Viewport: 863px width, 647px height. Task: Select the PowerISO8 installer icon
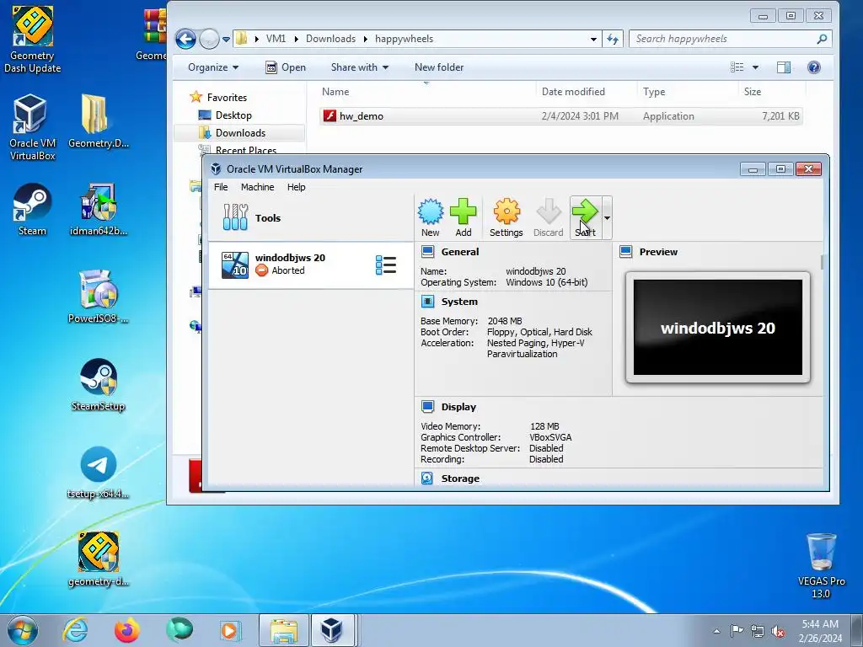coord(98,296)
